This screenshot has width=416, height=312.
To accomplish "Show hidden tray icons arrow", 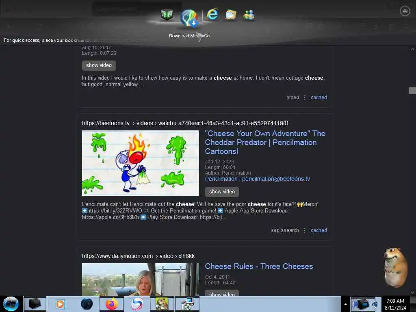I will click(x=345, y=304).
